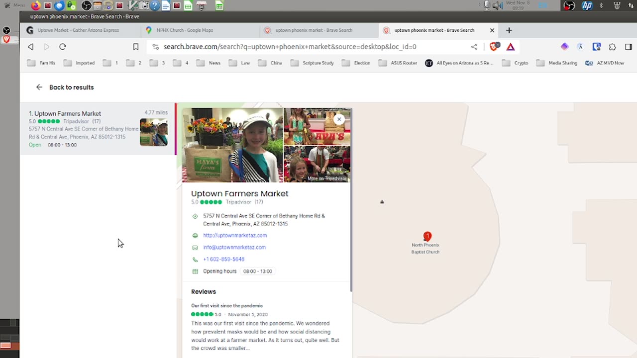
Task: Open the blue help question-mark launcher
Action: point(155,6)
